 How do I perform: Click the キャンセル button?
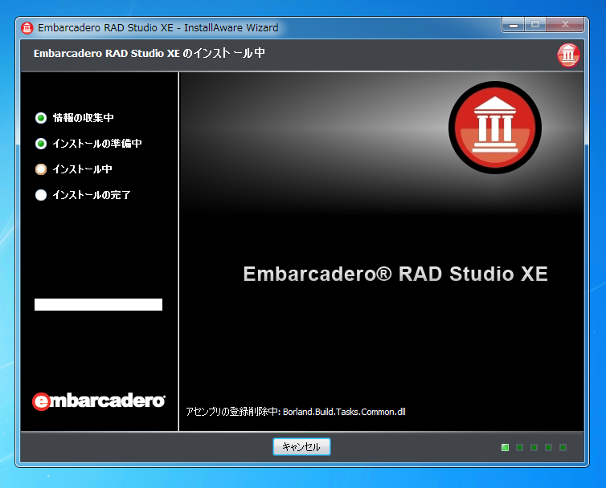(x=301, y=447)
